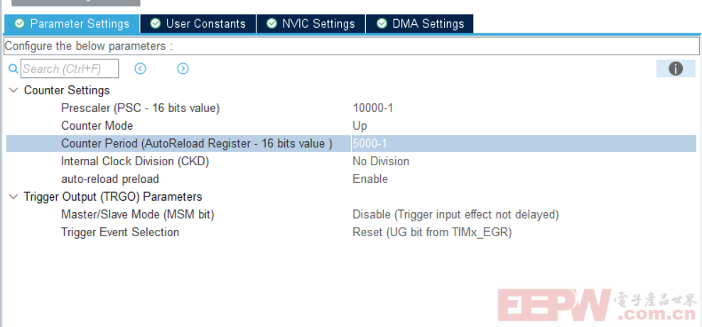Open the Counter Mode Up dropdown

click(360, 126)
